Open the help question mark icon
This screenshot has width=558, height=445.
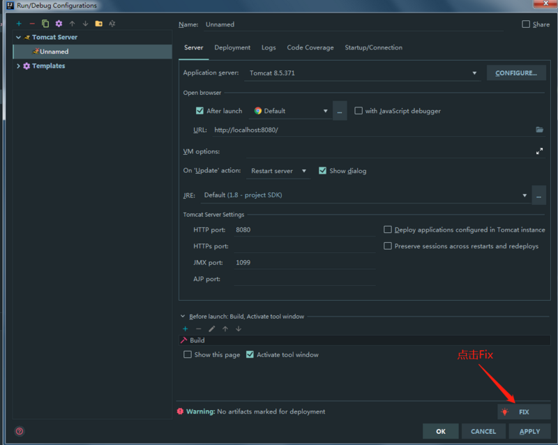pyautogui.click(x=20, y=431)
